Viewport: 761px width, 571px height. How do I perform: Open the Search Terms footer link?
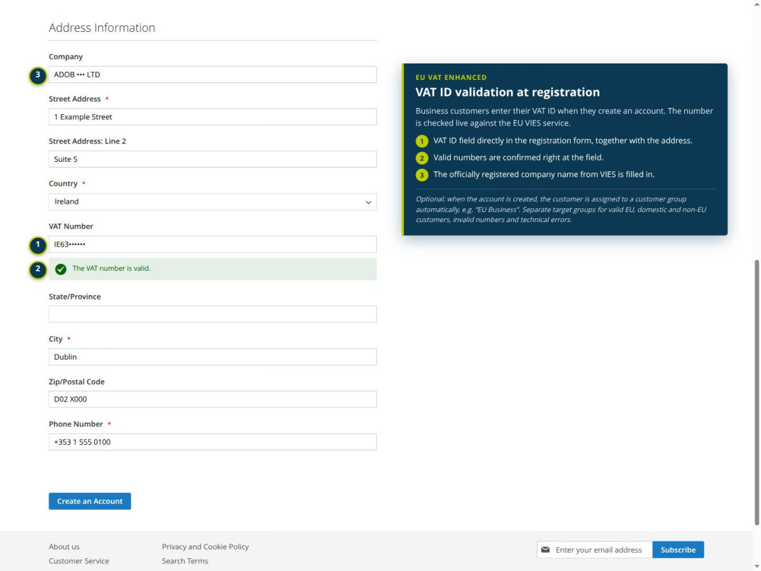[185, 561]
